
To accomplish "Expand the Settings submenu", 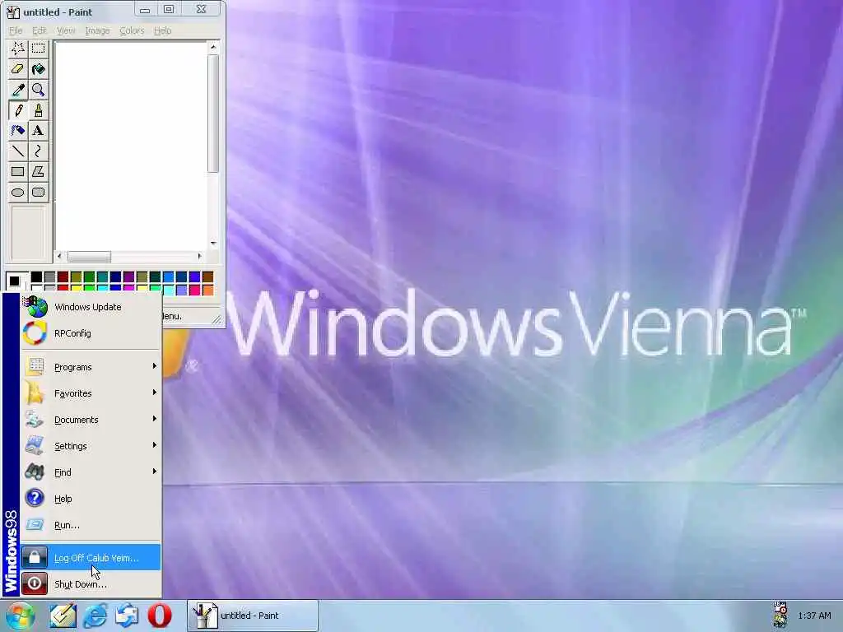I will 91,446.
